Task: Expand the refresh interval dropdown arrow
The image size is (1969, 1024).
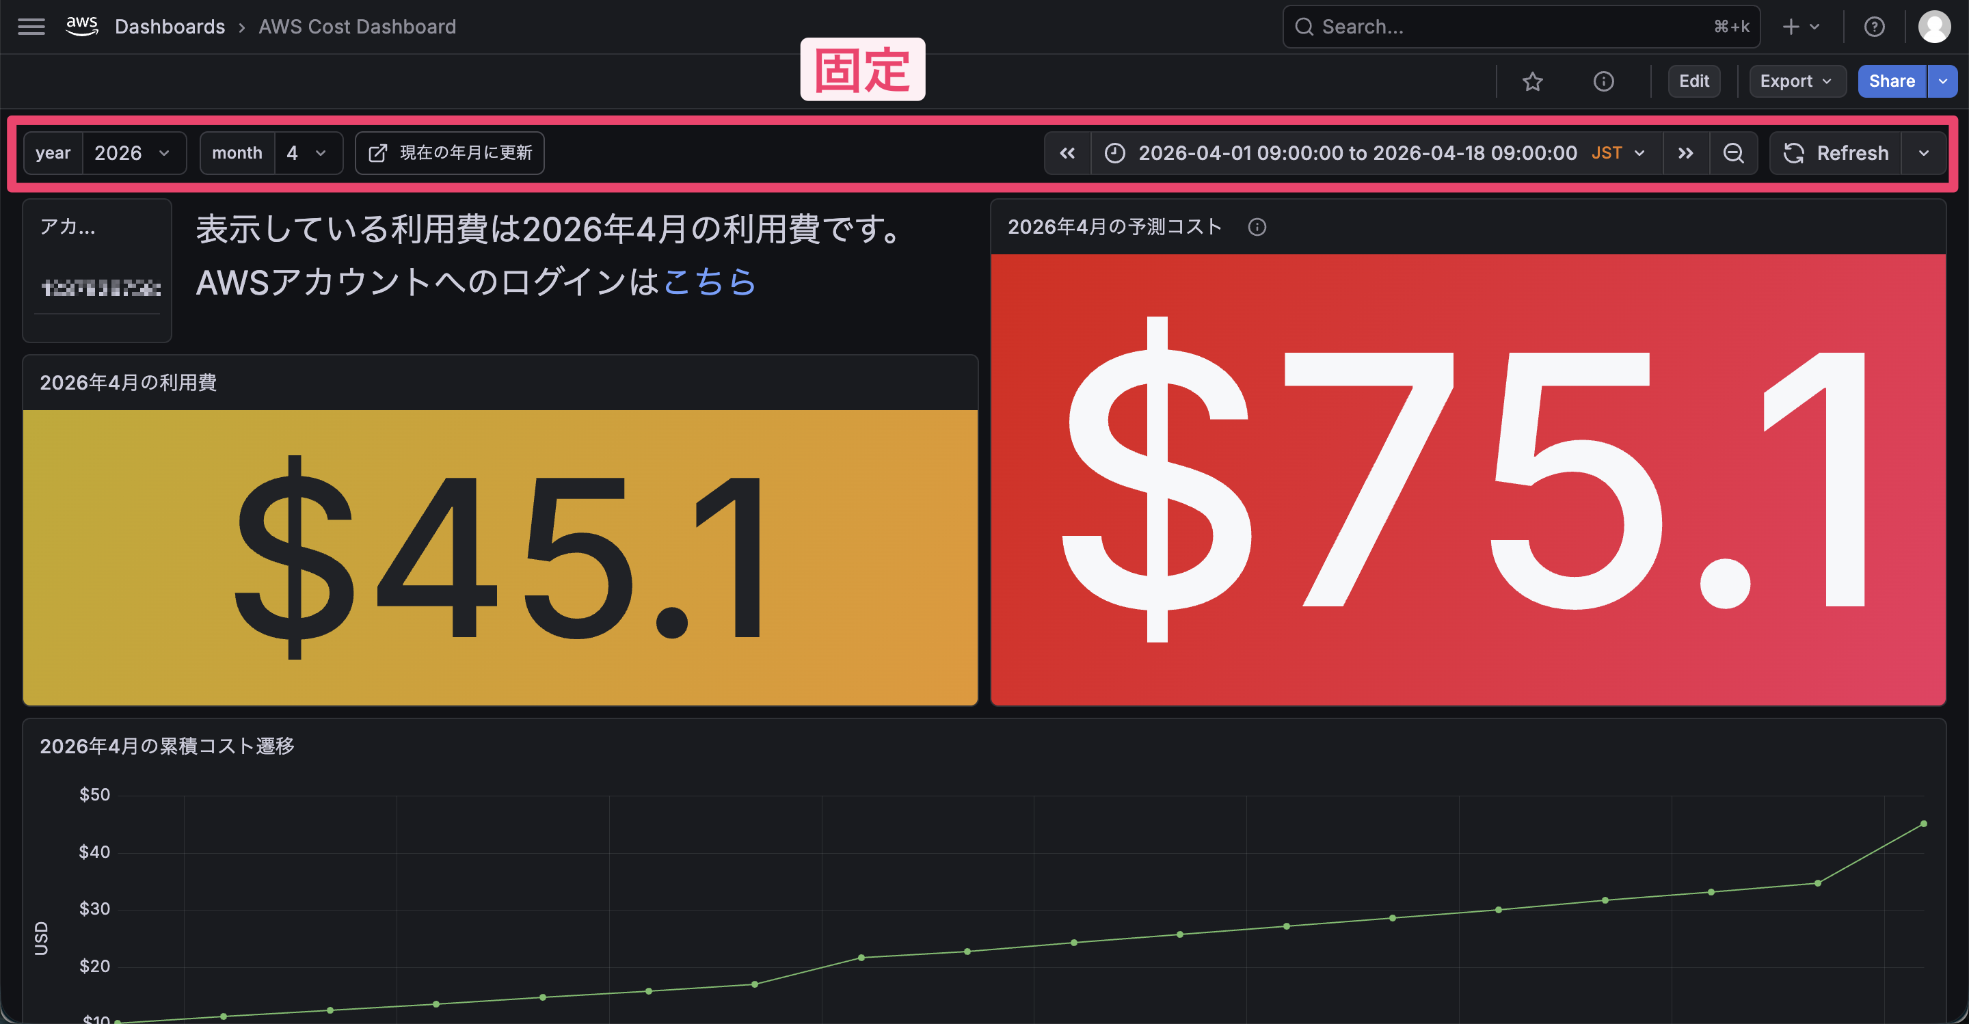Action: 1923,153
